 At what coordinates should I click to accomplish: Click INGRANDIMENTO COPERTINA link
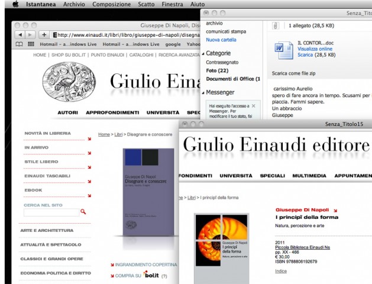pyautogui.click(x=146, y=264)
